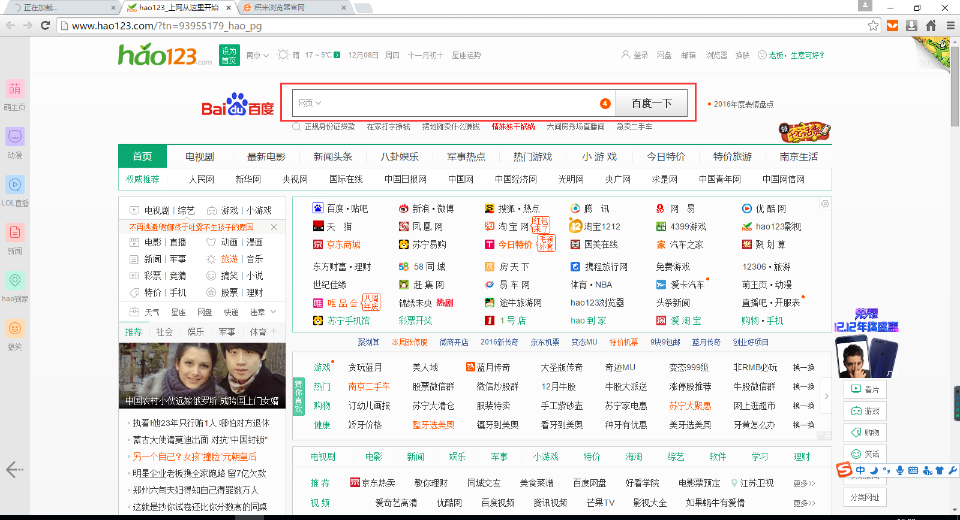Click the hao123 logo
The height and width of the screenshot is (520, 960).
click(165, 55)
